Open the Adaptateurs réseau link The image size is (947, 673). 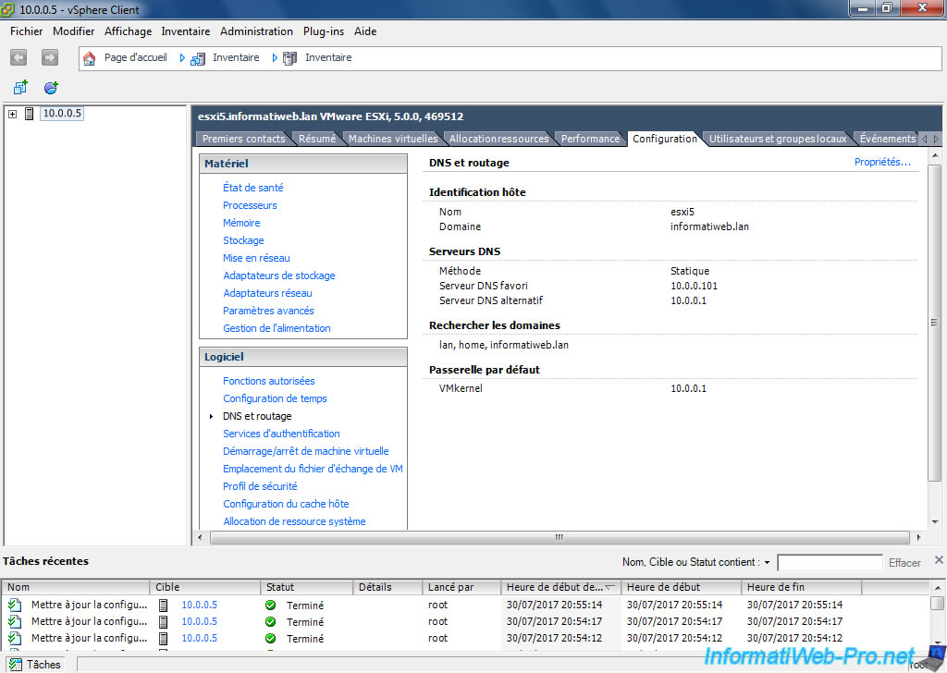click(x=267, y=293)
